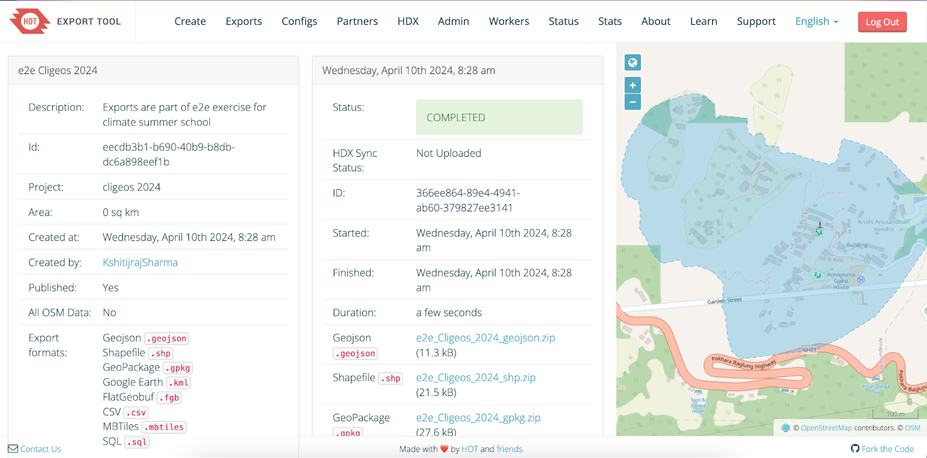Navigate to Partners
This screenshot has width=927, height=458.
point(357,21)
